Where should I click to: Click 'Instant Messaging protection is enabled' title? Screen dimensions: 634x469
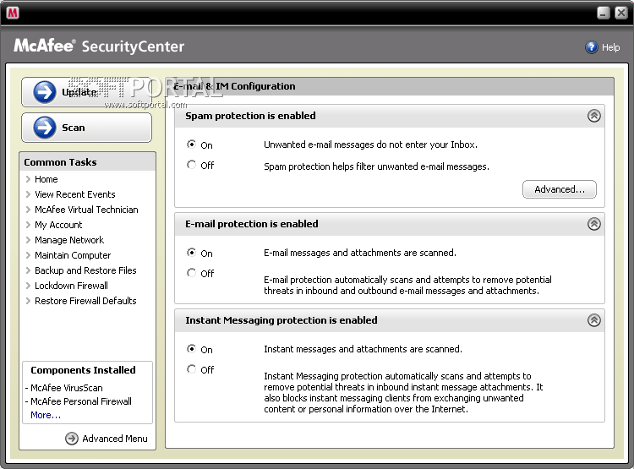(281, 320)
